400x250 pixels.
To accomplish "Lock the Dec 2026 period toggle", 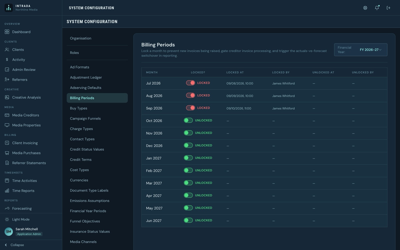I will [188, 145].
